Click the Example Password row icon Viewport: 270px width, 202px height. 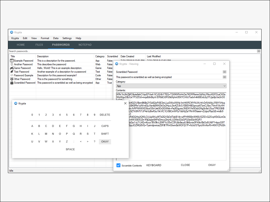coord(12,61)
